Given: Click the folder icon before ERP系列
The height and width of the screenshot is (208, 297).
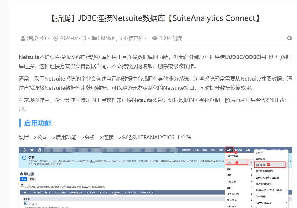Looking at the screenshot, I should [x=94, y=38].
